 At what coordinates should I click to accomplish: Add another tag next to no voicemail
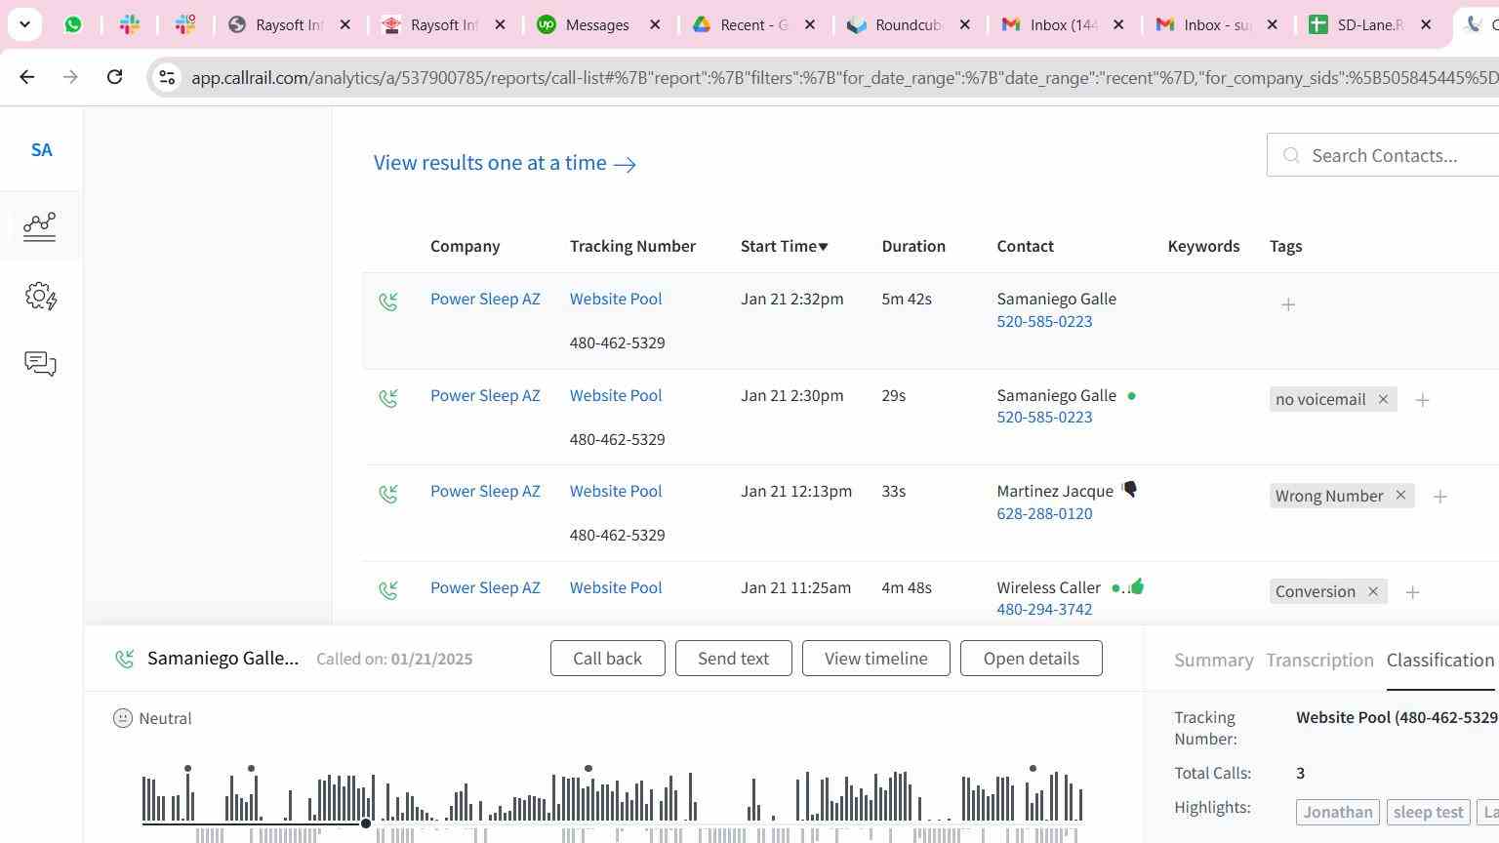pyautogui.click(x=1422, y=400)
